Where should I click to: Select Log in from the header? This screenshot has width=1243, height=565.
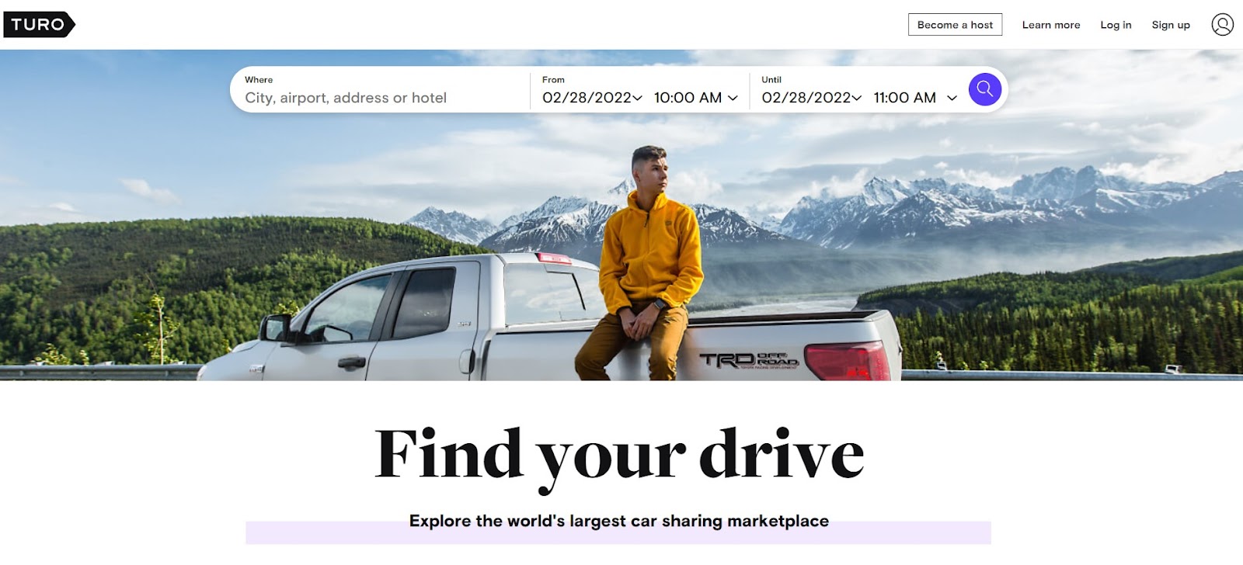pos(1116,25)
